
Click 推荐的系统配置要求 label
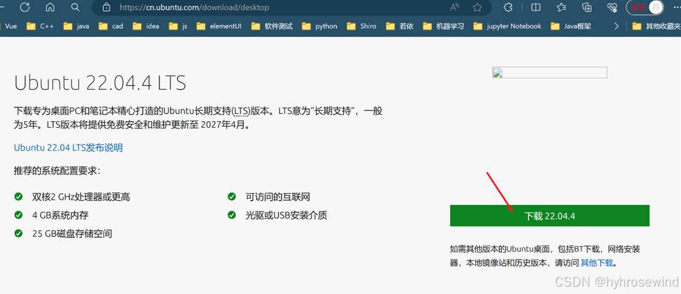[57, 171]
